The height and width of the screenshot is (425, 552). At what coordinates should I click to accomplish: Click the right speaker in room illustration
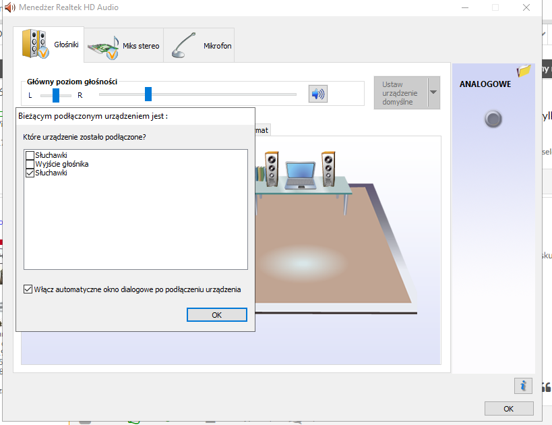328,169
